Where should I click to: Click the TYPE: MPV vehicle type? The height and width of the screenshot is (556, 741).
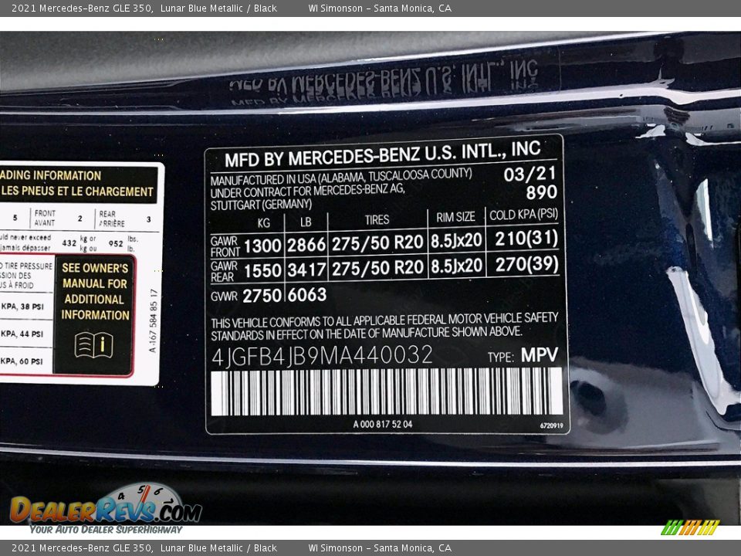pyautogui.click(x=523, y=355)
